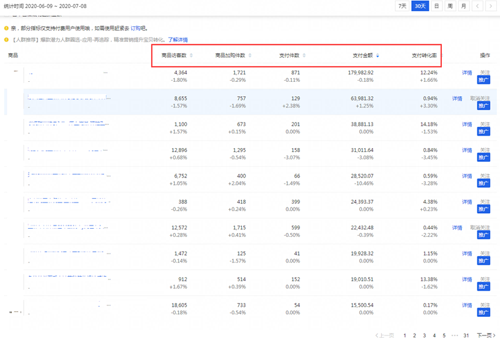The height and width of the screenshot is (338, 500).
Task: Click the 支付转化率 column header
Action: 424,56
